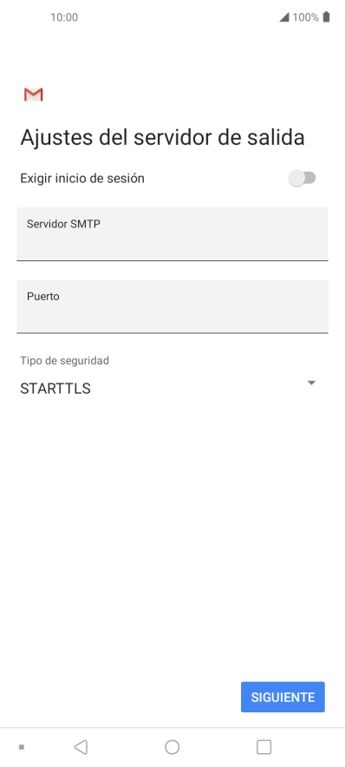Tap the Gmail logo icon
The width and height of the screenshot is (345, 767).
tap(33, 95)
